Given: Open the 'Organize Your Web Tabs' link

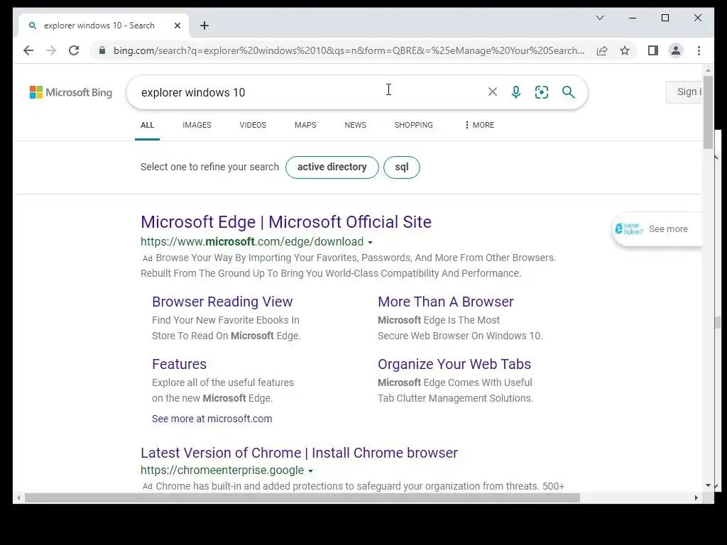Looking at the screenshot, I should (454, 364).
